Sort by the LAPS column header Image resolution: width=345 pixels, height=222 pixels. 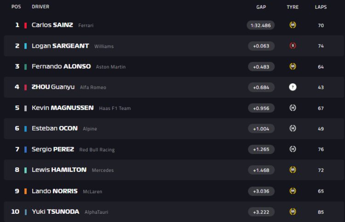[321, 7]
